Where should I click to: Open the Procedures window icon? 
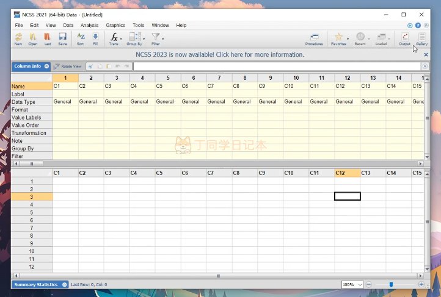(314, 39)
